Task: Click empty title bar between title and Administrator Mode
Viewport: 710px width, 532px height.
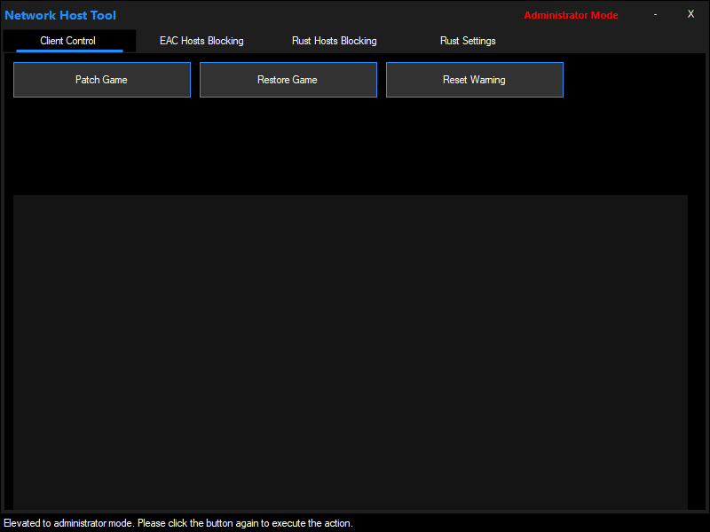Action: coord(319,15)
